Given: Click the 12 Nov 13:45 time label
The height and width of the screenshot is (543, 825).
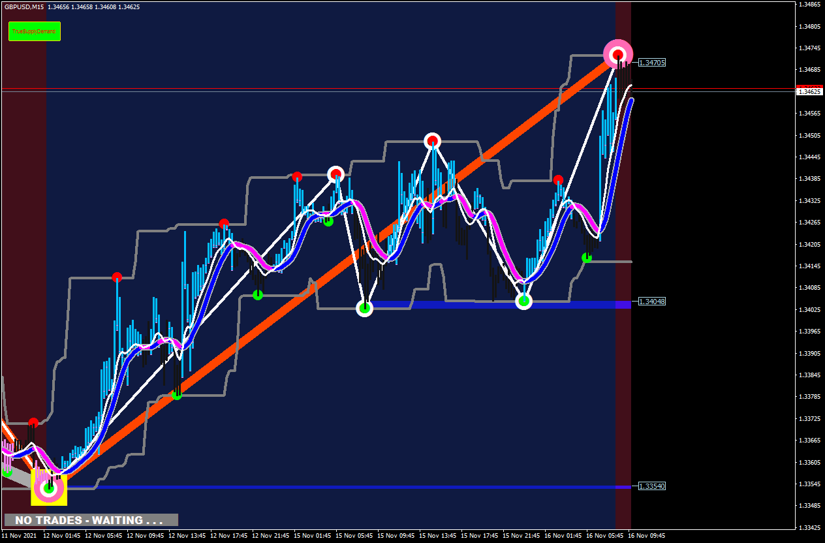Looking at the screenshot, I should pos(187,536).
